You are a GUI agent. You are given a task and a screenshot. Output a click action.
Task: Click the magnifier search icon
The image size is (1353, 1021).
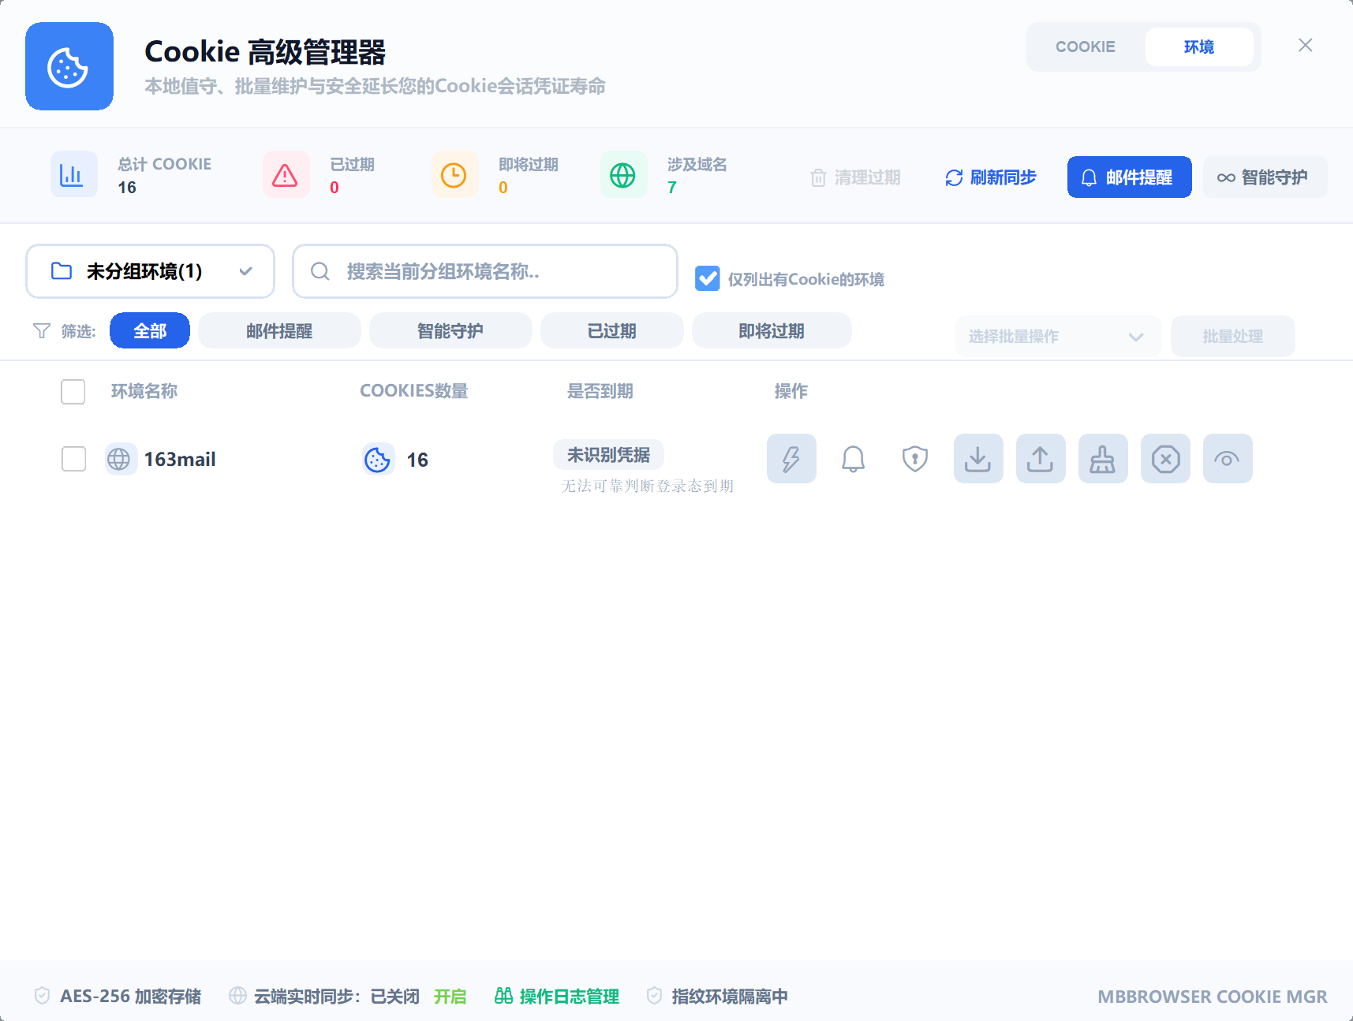click(x=320, y=271)
